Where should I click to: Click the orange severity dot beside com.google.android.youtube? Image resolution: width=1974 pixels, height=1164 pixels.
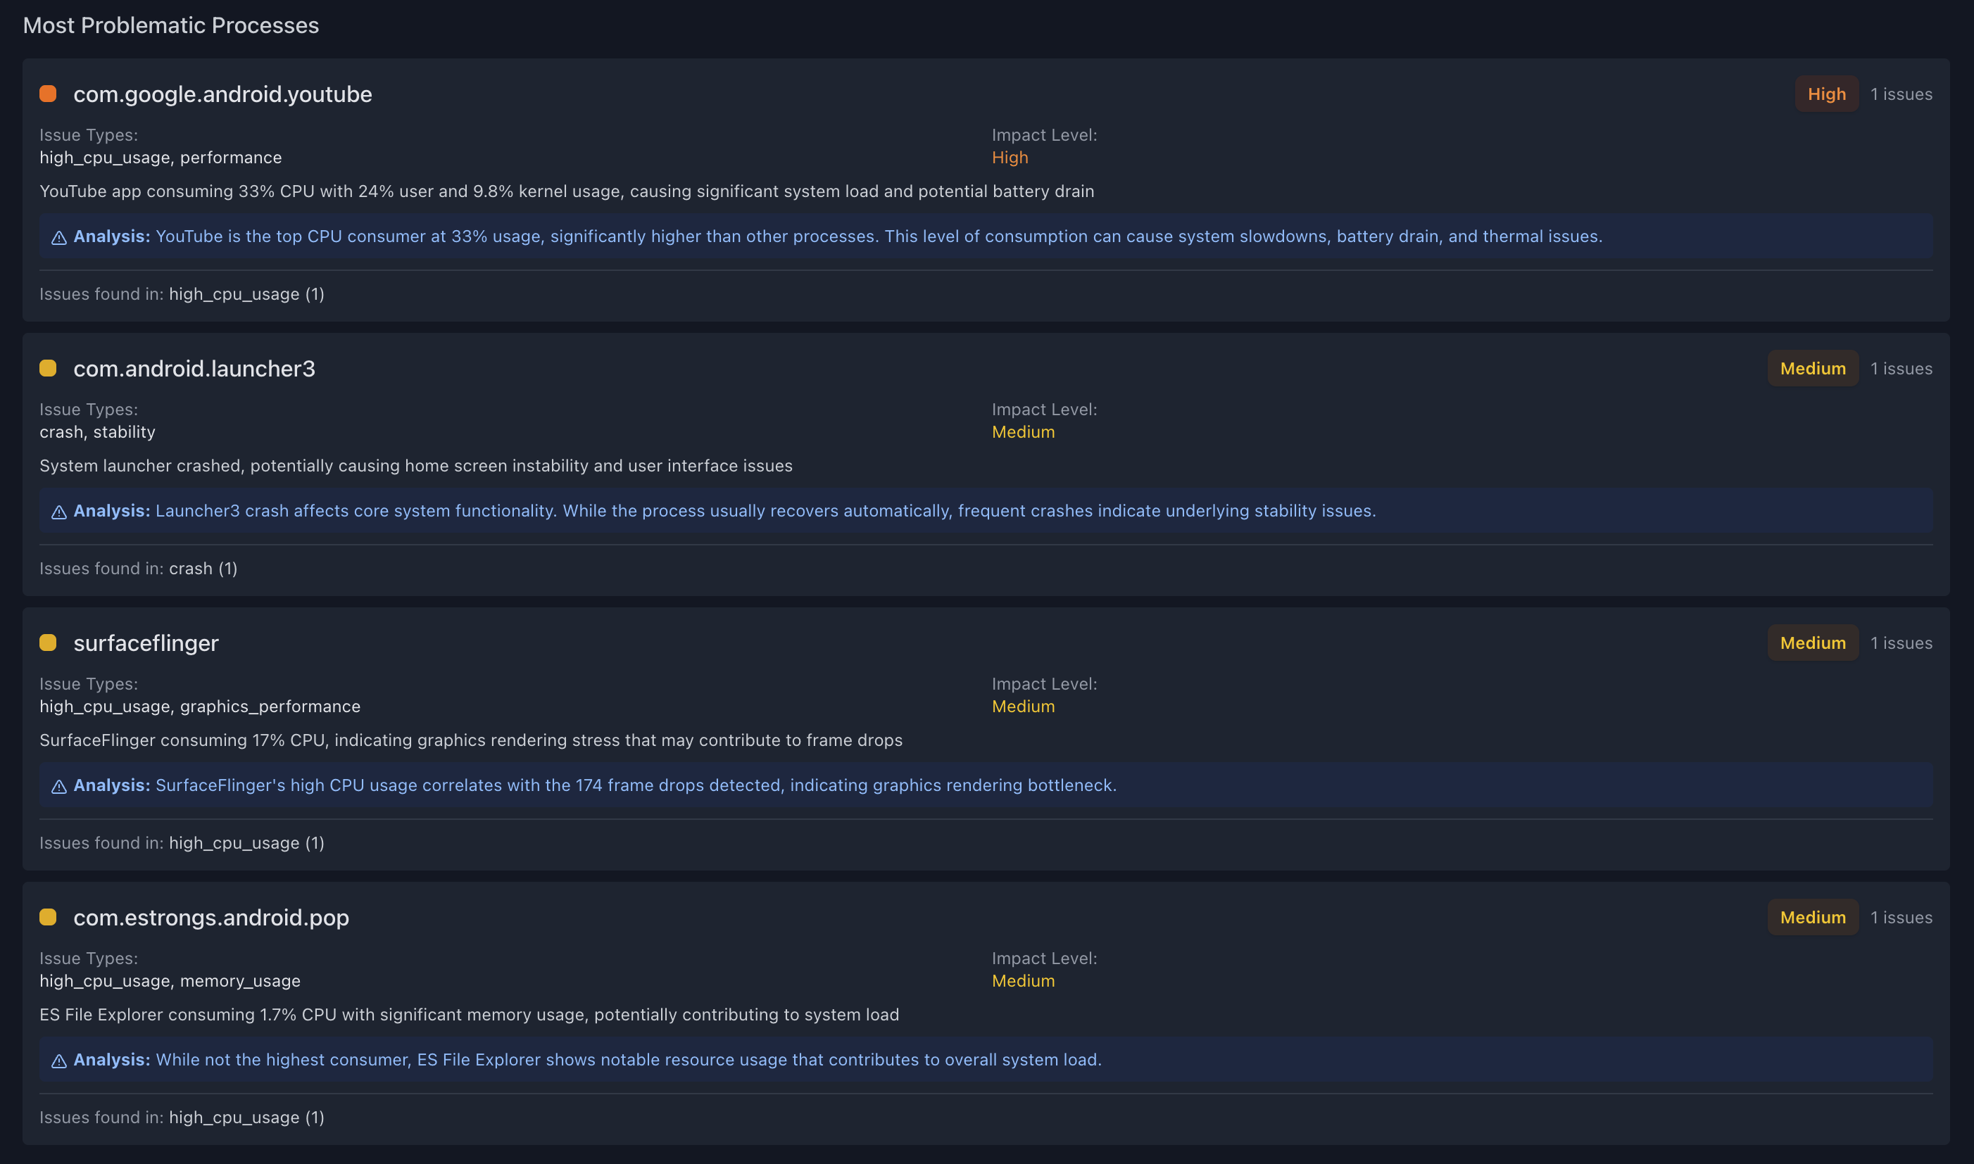(x=48, y=94)
